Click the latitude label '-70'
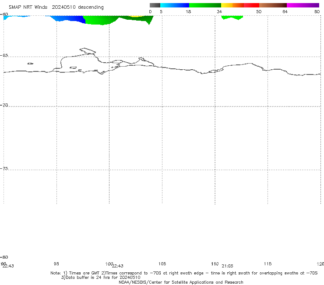324x285 pixels. point(4,105)
